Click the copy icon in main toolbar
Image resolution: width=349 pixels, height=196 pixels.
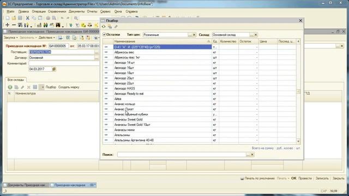pyautogui.click(x=34, y=18)
